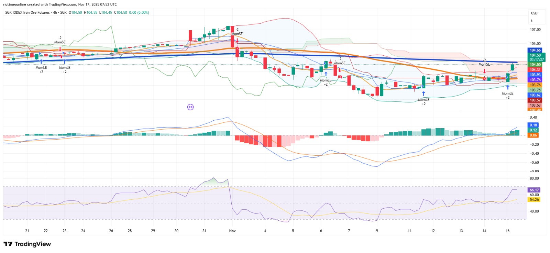Click the MACD -0.60 scale value
550x253 pixels.
click(534, 163)
